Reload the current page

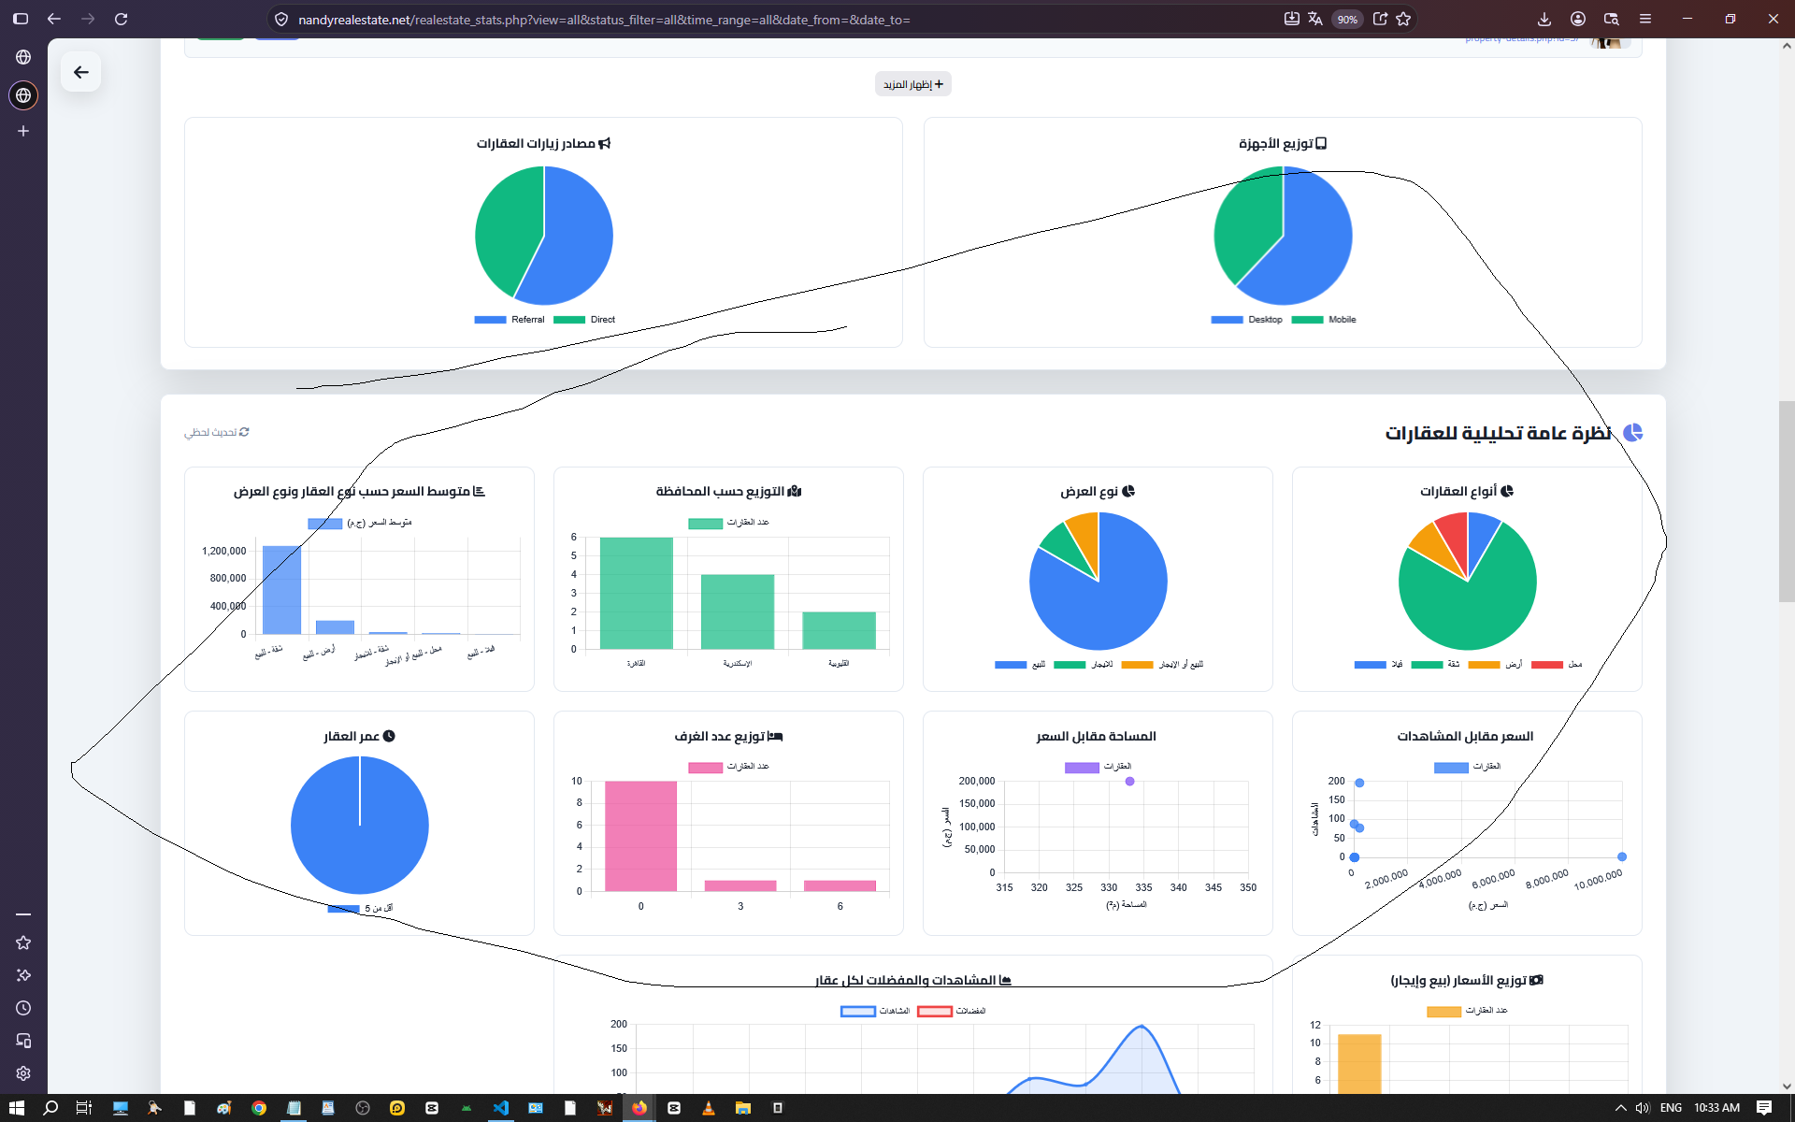pyautogui.click(x=122, y=19)
